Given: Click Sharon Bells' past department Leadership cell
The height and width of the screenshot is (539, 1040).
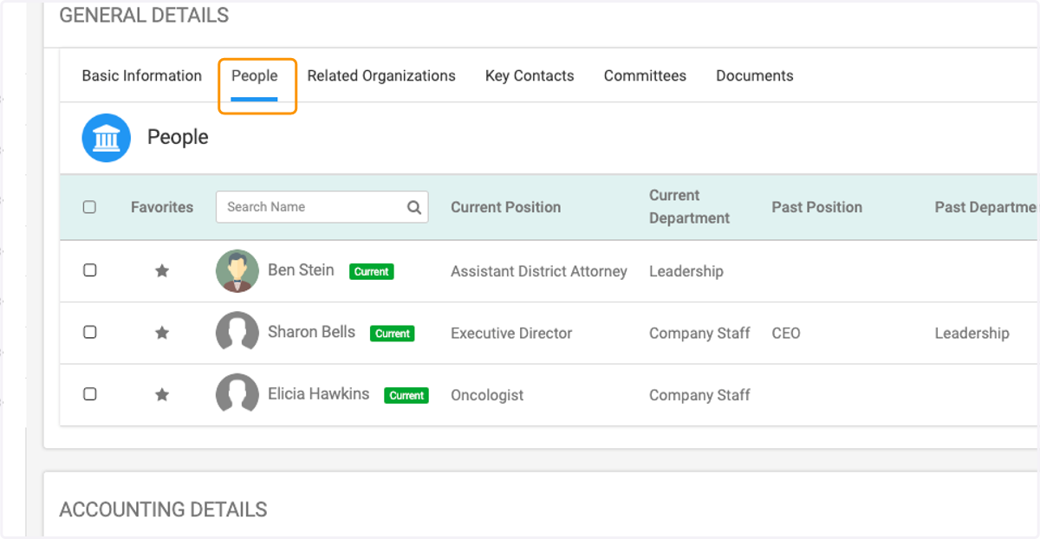Looking at the screenshot, I should click(972, 334).
